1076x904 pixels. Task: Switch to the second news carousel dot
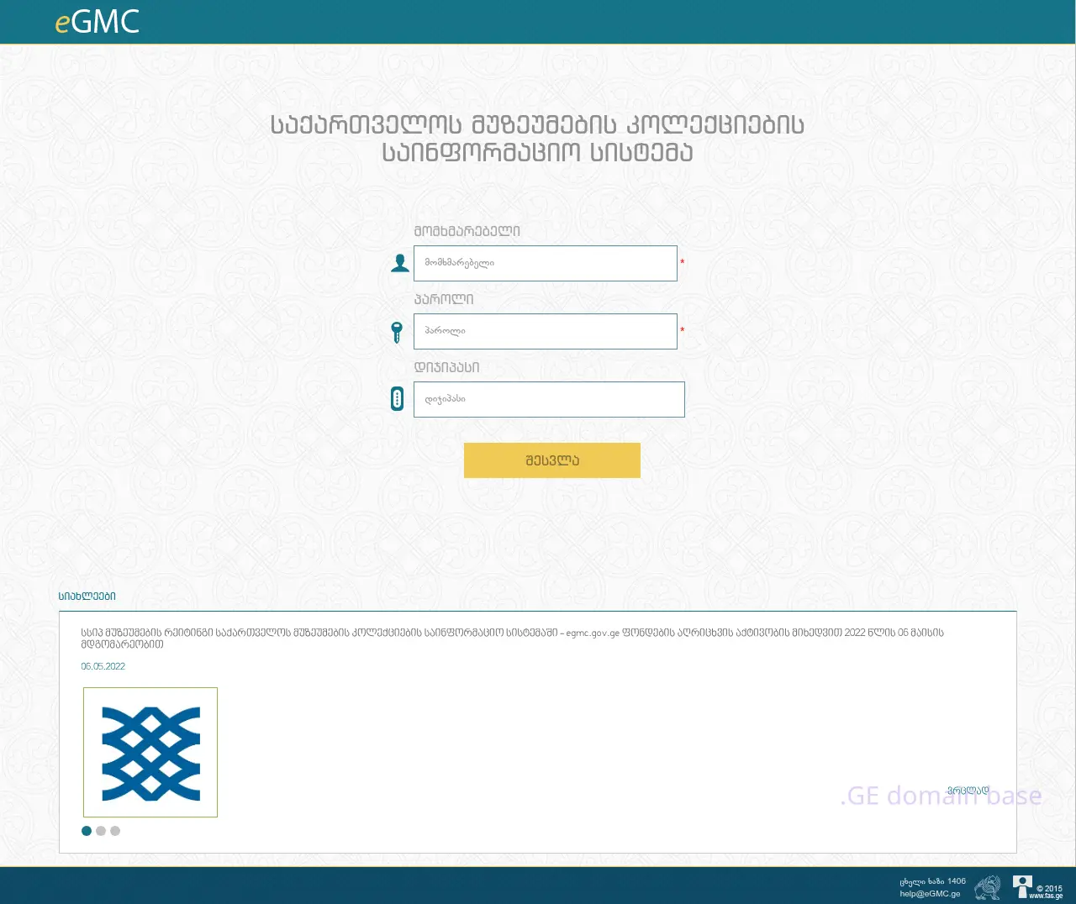pyautogui.click(x=101, y=831)
